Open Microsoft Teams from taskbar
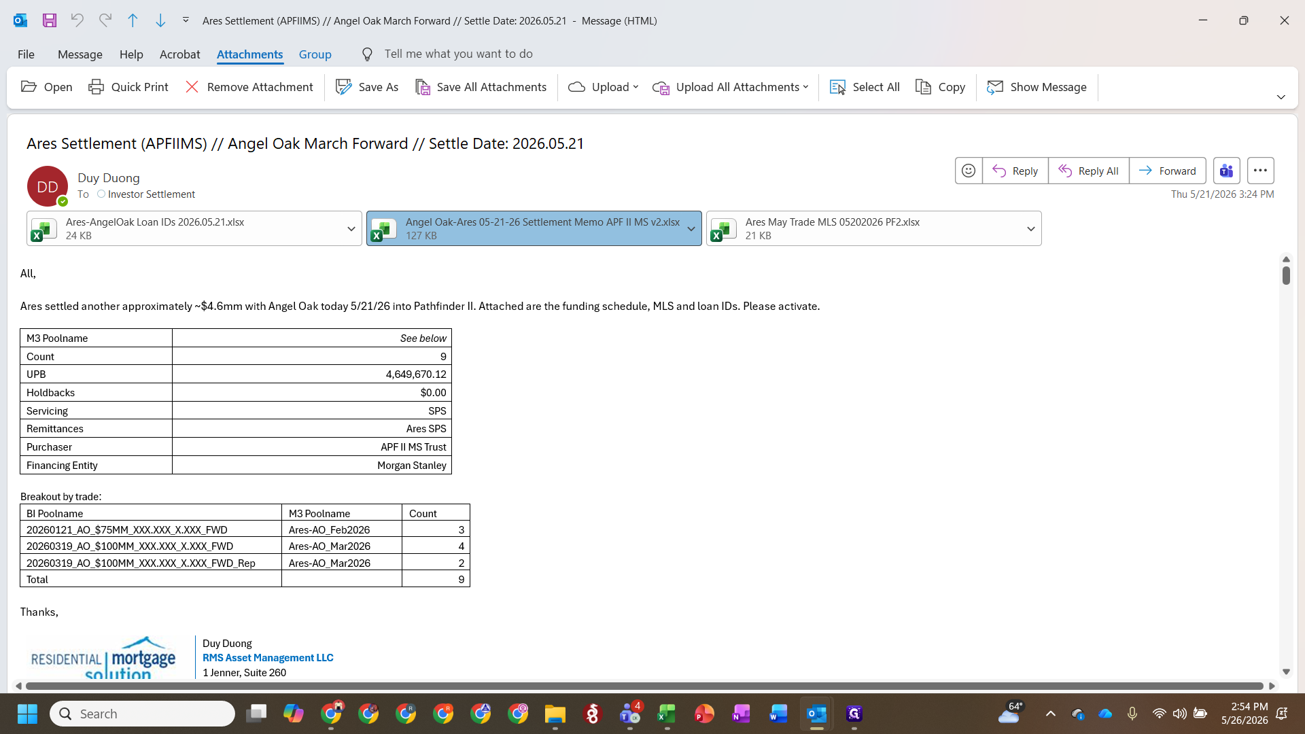The image size is (1305, 734). coord(630,714)
